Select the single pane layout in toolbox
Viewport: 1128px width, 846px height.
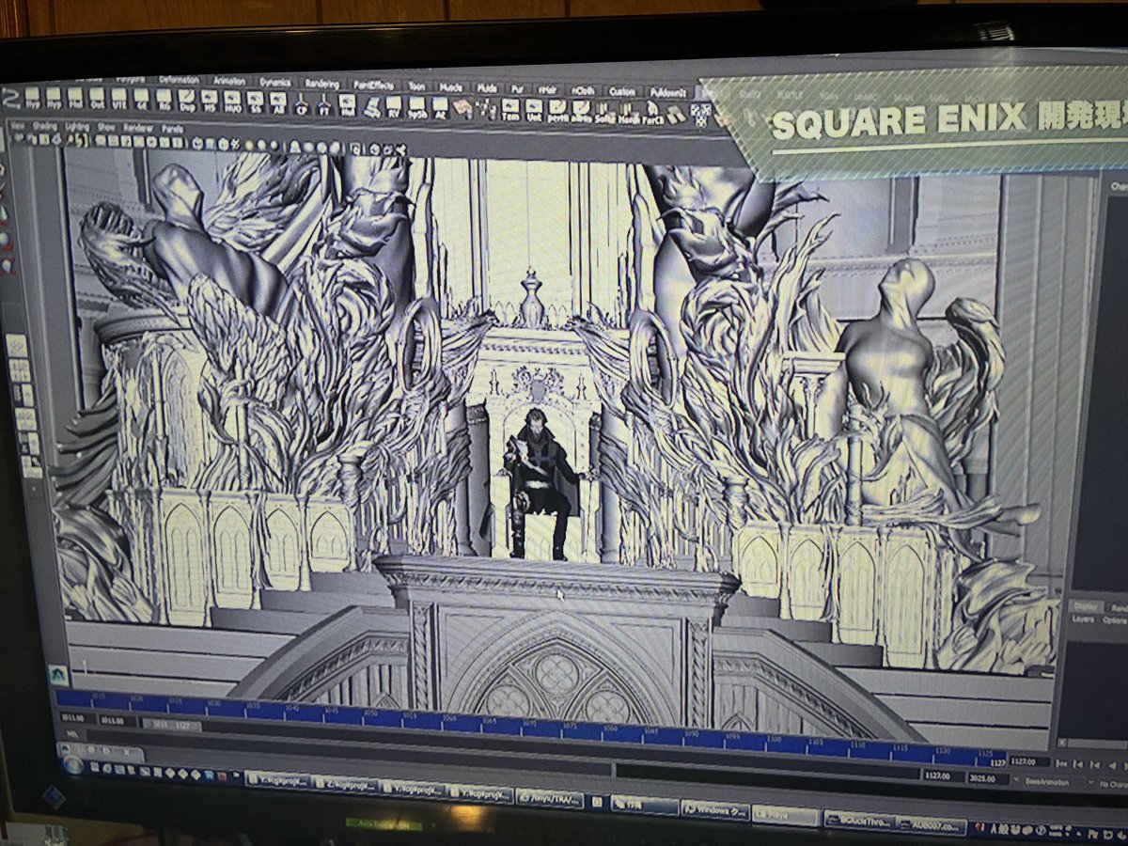[17, 346]
